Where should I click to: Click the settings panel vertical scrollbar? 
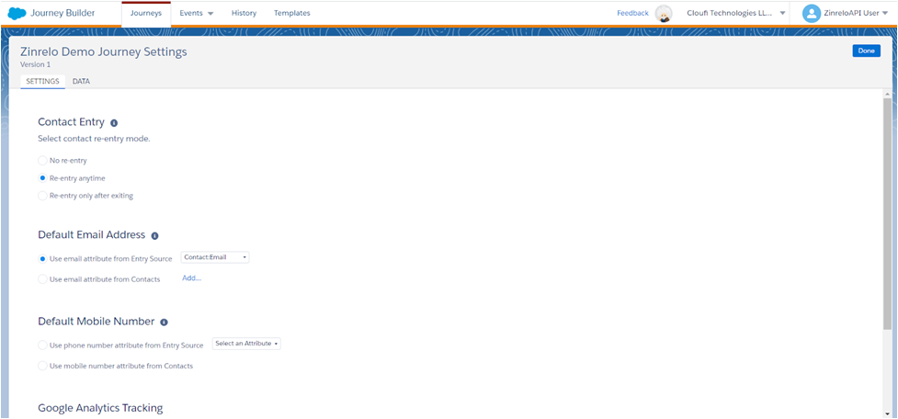pyautogui.click(x=888, y=215)
